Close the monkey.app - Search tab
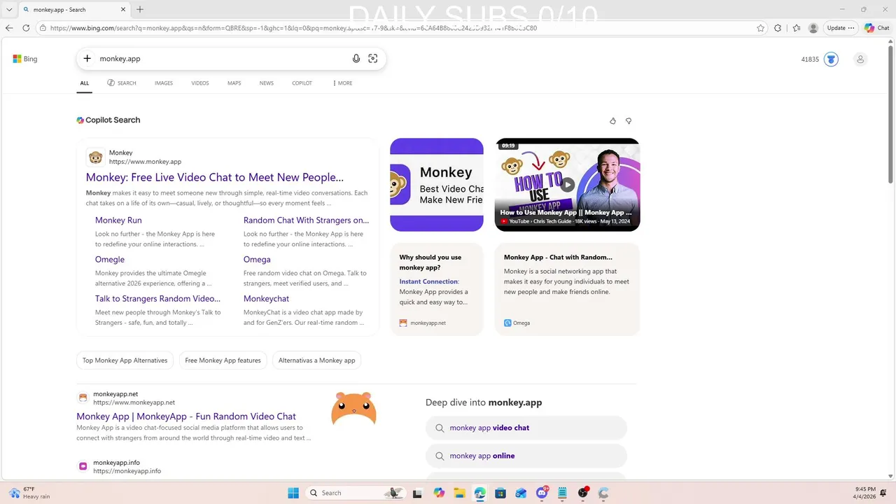This screenshot has width=896, height=504. 124,10
